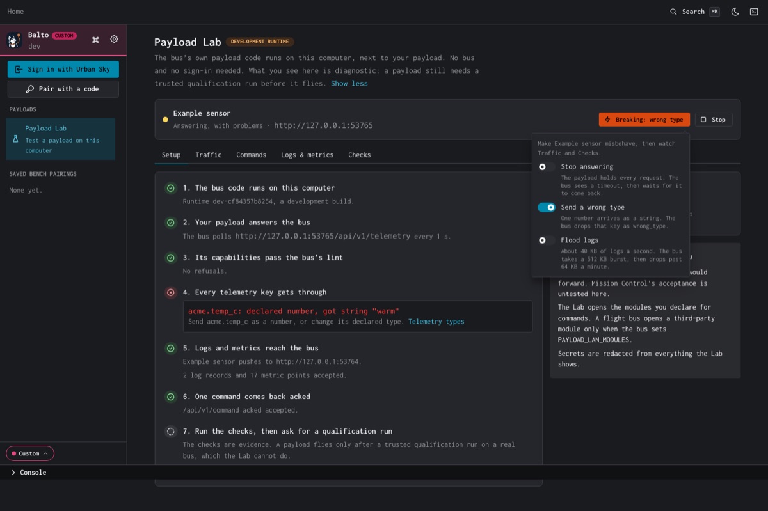This screenshot has width=768, height=511.
Task: Collapse the description with Show less
Action: point(349,84)
